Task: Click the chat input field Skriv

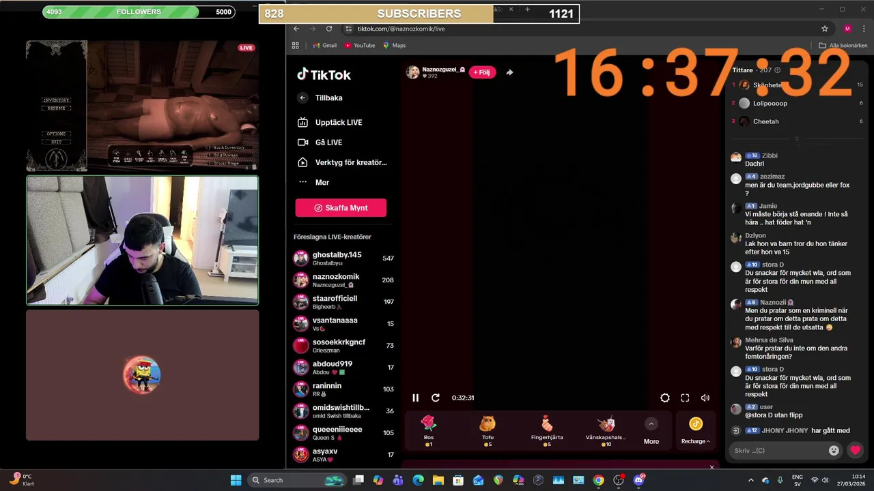Action: tap(777, 450)
